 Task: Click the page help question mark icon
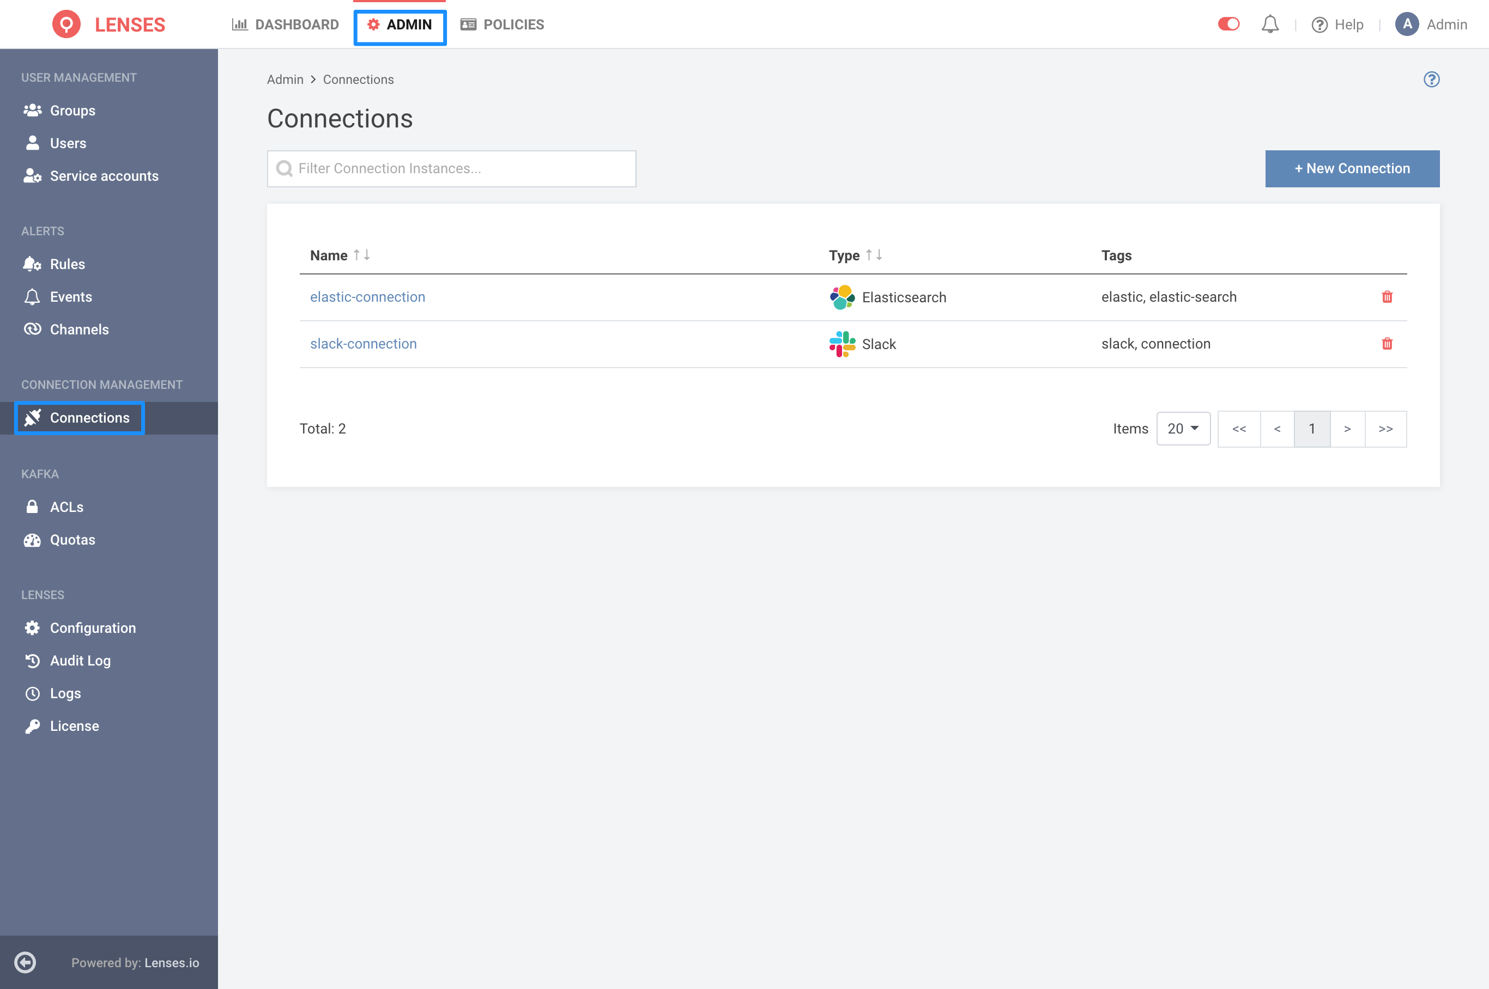[1432, 80]
